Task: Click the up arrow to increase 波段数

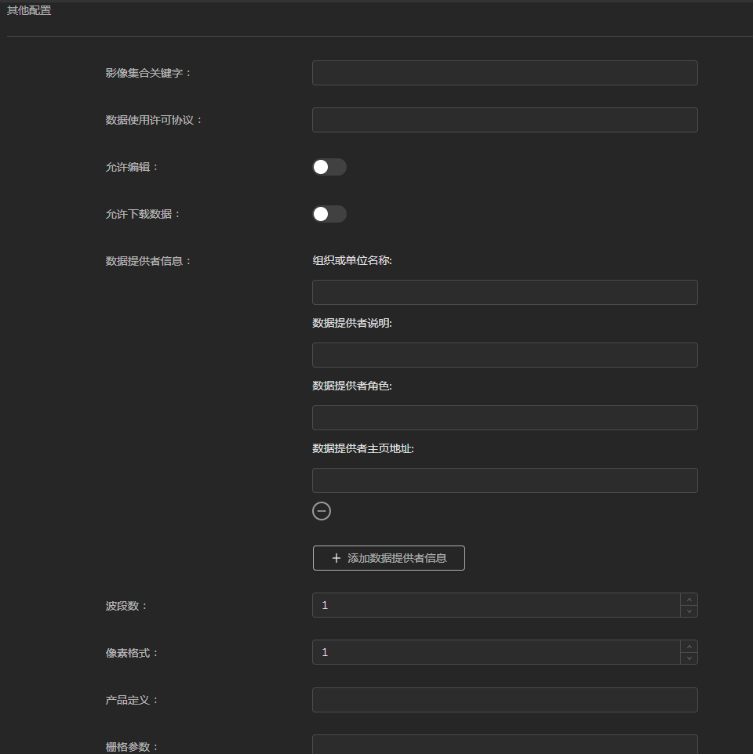Action: click(x=689, y=600)
